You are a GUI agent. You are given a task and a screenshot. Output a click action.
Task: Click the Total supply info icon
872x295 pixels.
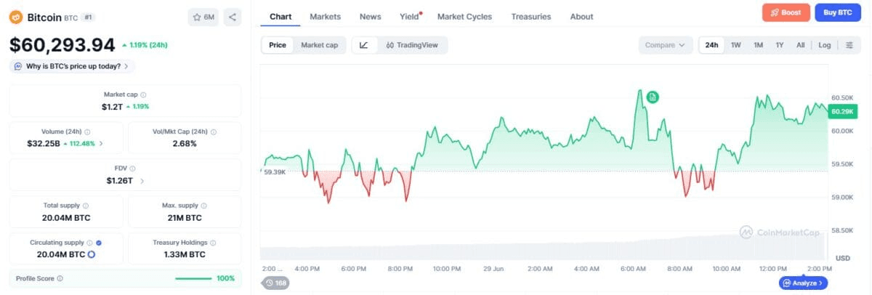click(86, 206)
